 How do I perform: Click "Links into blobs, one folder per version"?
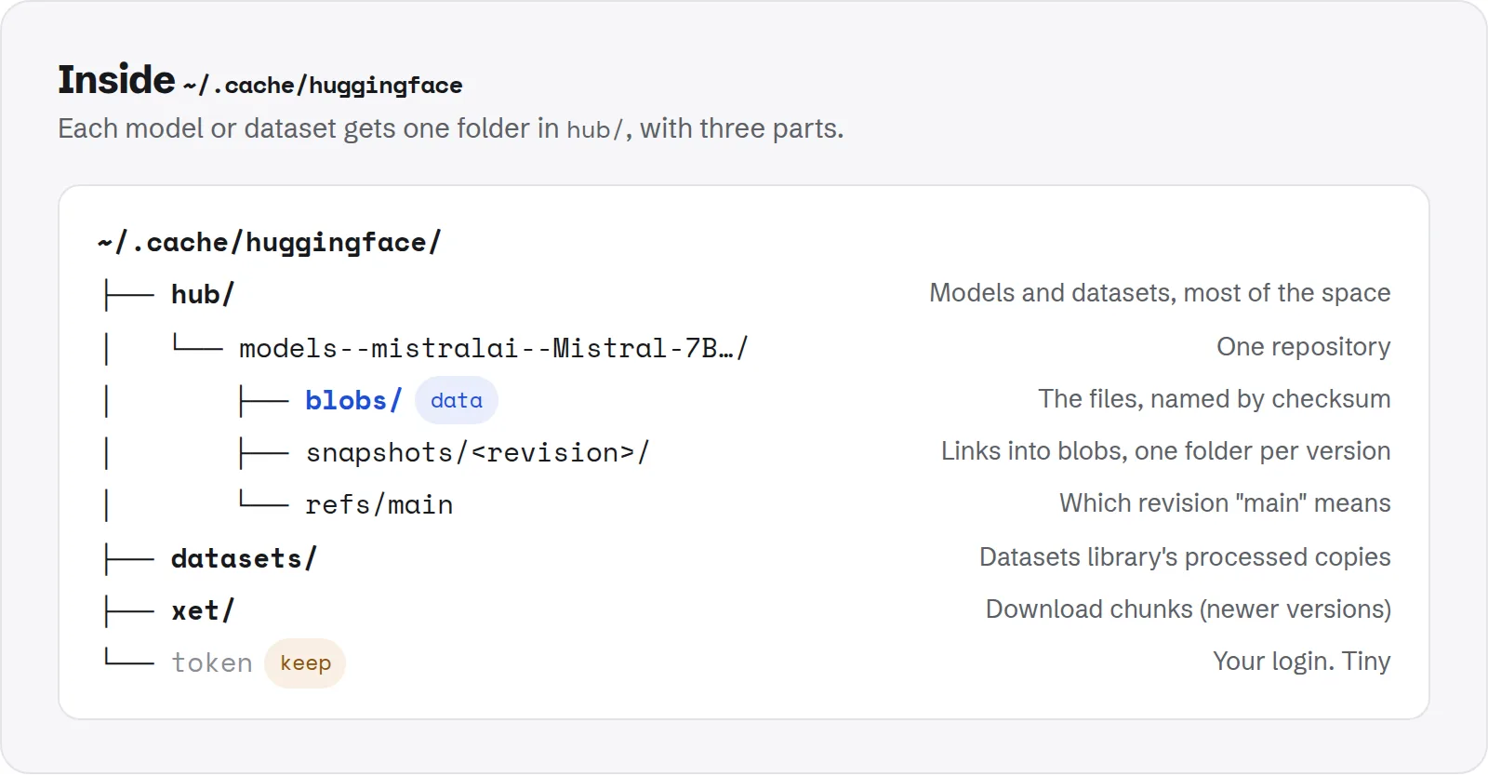pyautogui.click(x=1166, y=451)
